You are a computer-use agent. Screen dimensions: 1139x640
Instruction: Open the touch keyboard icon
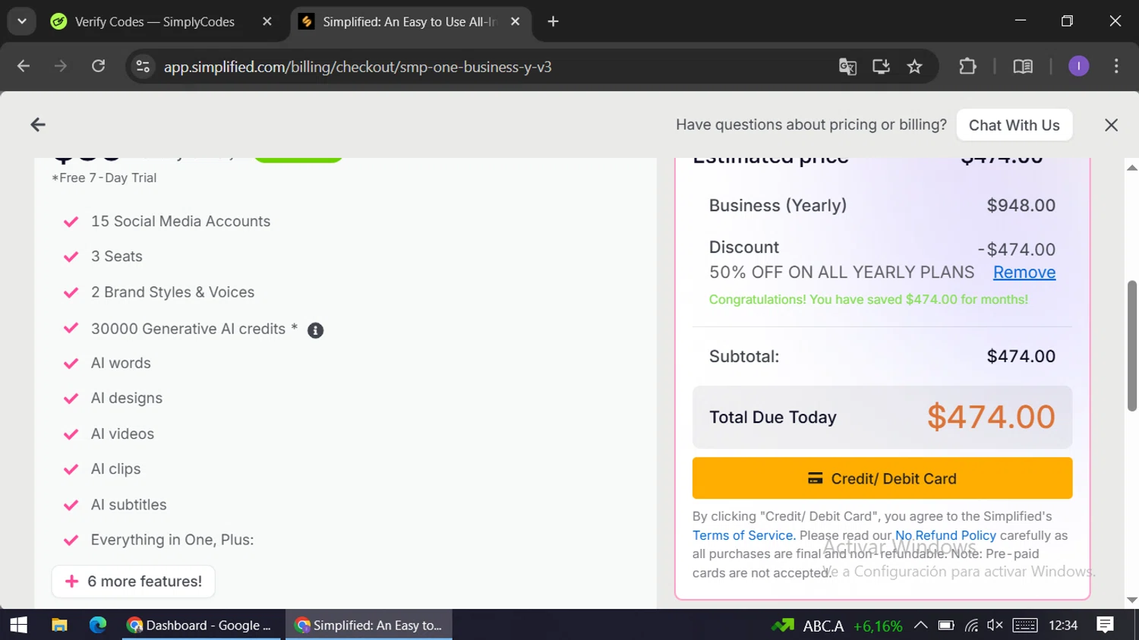click(1024, 626)
